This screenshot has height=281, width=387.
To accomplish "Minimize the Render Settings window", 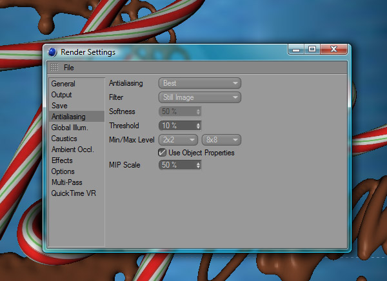I will pos(296,50).
